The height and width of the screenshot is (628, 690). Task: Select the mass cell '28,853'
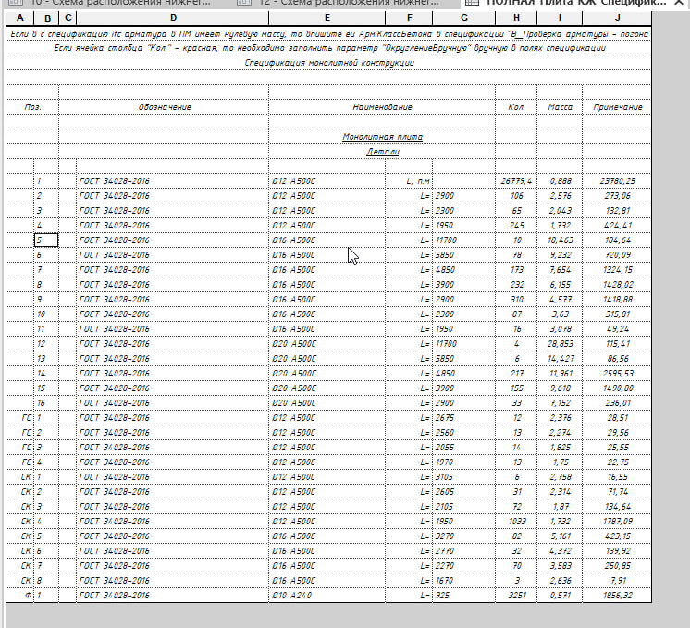point(560,344)
